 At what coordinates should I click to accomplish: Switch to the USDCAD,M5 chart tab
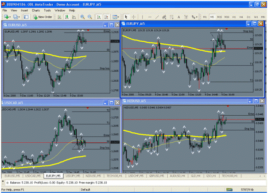point(33,176)
